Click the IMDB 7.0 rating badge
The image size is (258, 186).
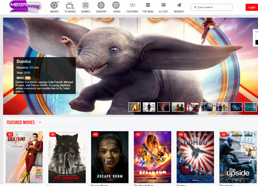coord(28,78)
